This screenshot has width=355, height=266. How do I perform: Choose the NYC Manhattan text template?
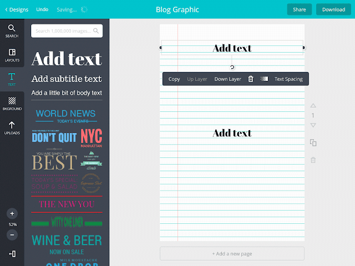click(x=92, y=138)
